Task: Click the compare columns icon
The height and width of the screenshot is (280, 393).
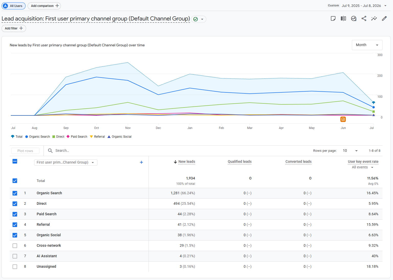Action: [x=343, y=18]
